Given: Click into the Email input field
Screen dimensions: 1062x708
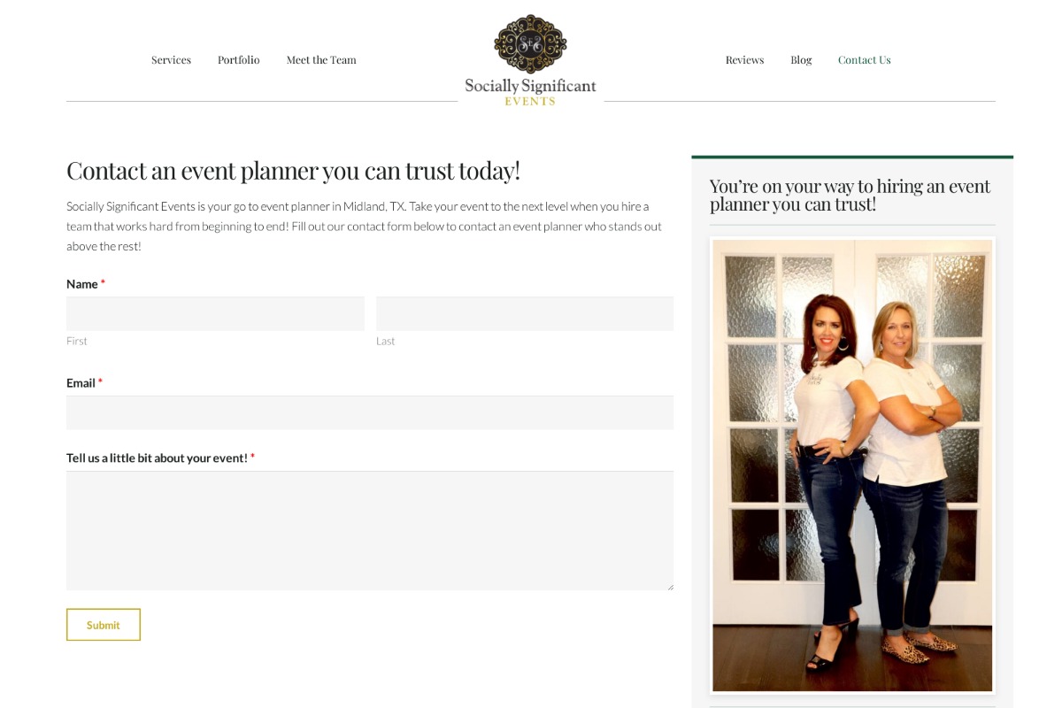Looking at the screenshot, I should pyautogui.click(x=370, y=412).
